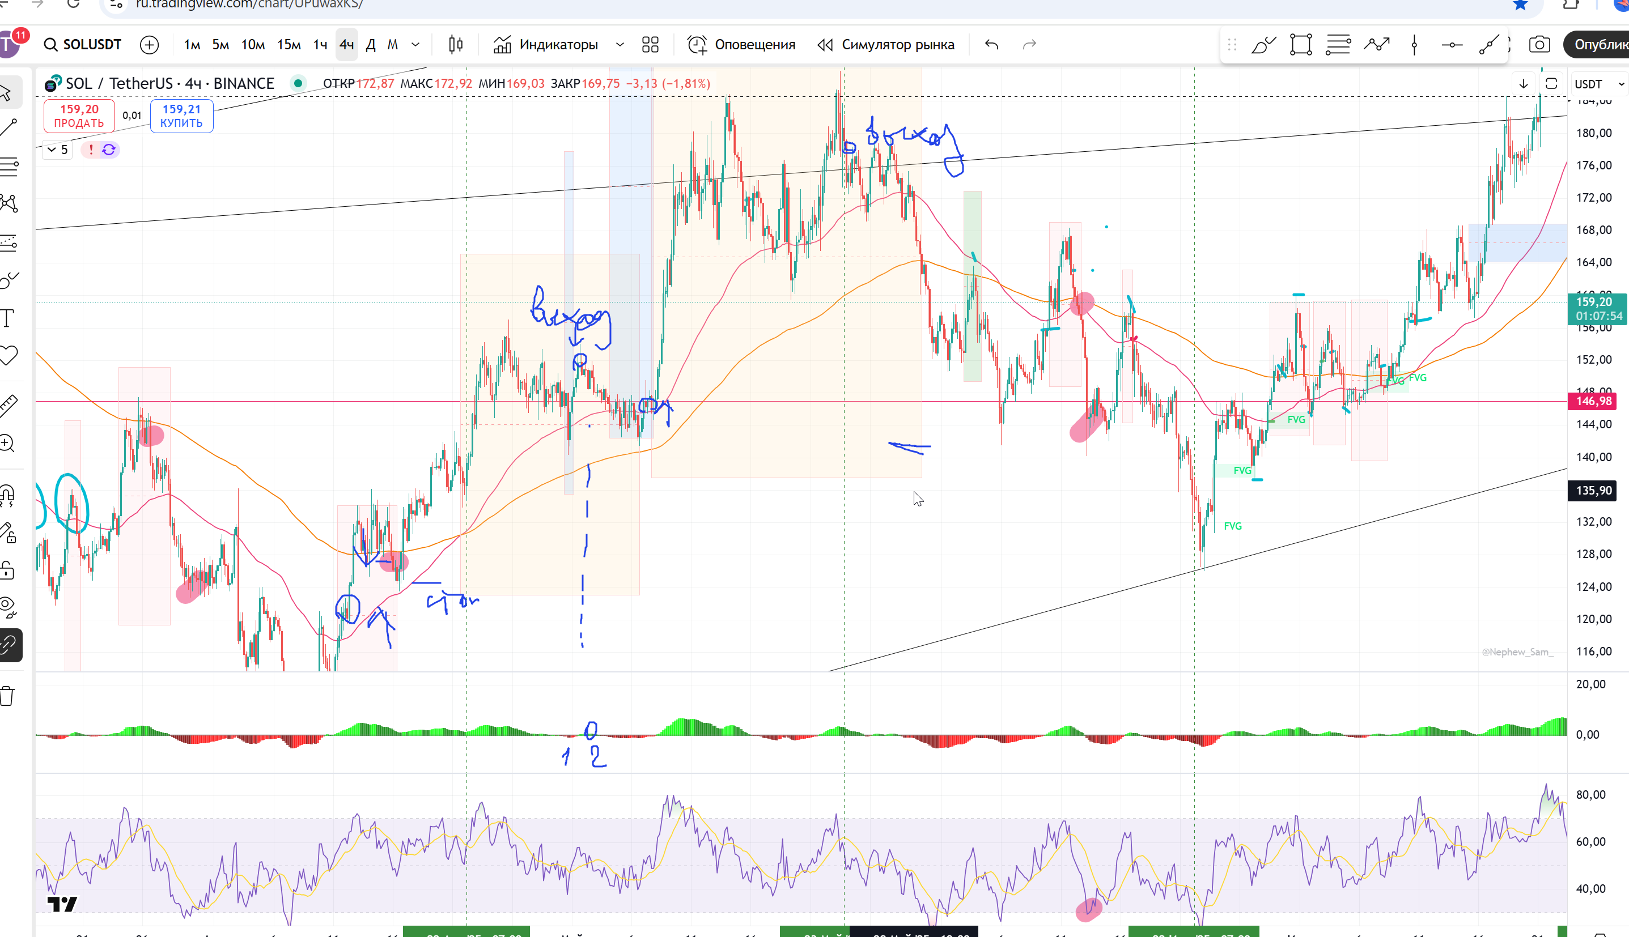
Task: Activate the zoom in tool
Action: click(x=8, y=444)
